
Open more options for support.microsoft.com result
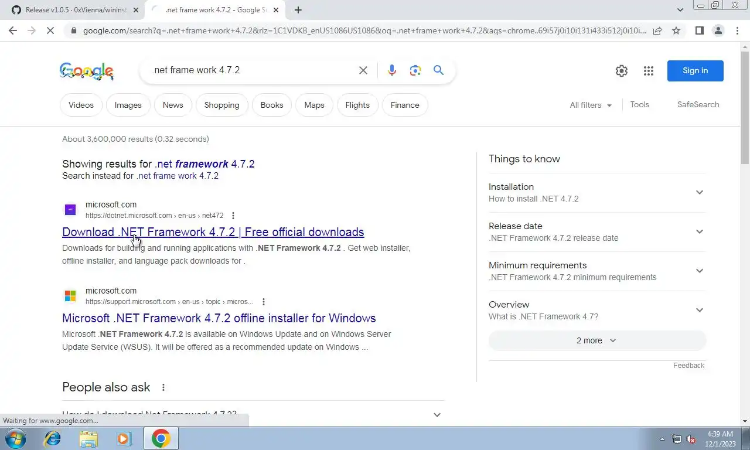[264, 302]
